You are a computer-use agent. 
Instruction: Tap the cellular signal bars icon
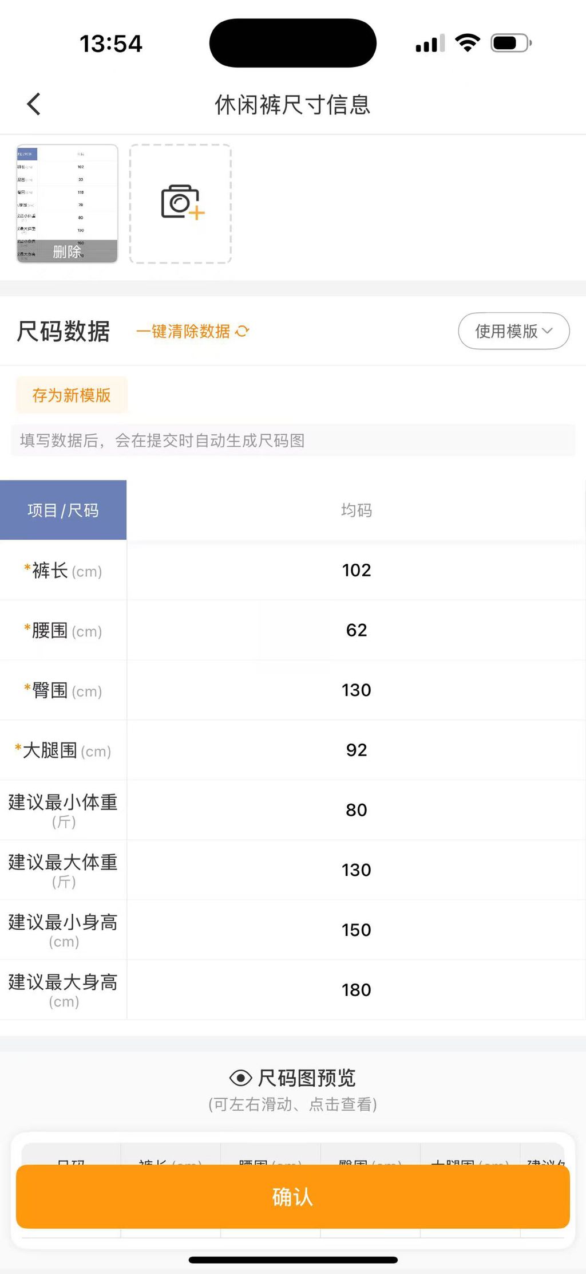pos(430,44)
